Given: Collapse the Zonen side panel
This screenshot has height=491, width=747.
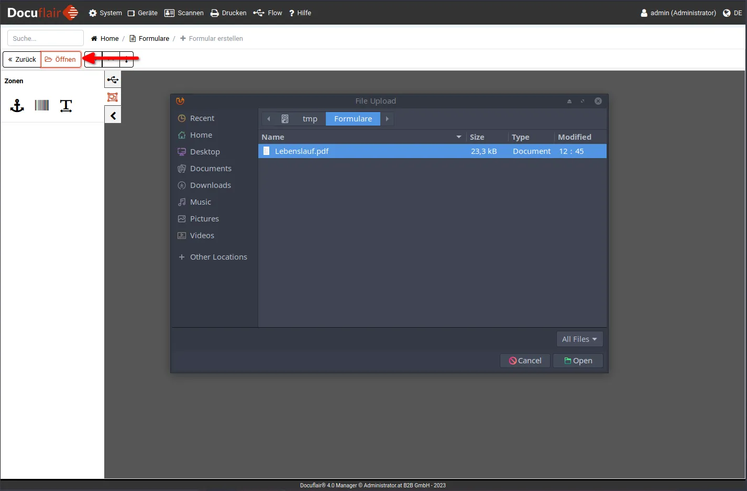Looking at the screenshot, I should (113, 116).
